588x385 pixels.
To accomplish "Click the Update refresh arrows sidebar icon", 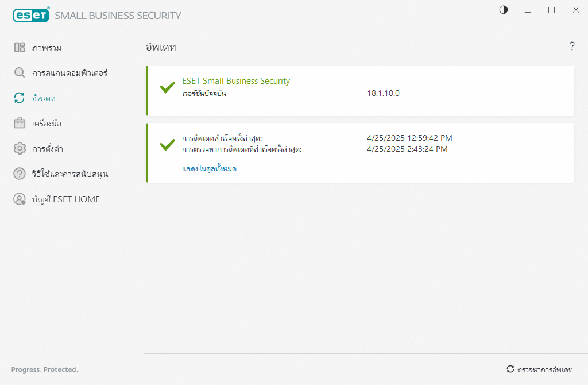I will pyautogui.click(x=20, y=98).
